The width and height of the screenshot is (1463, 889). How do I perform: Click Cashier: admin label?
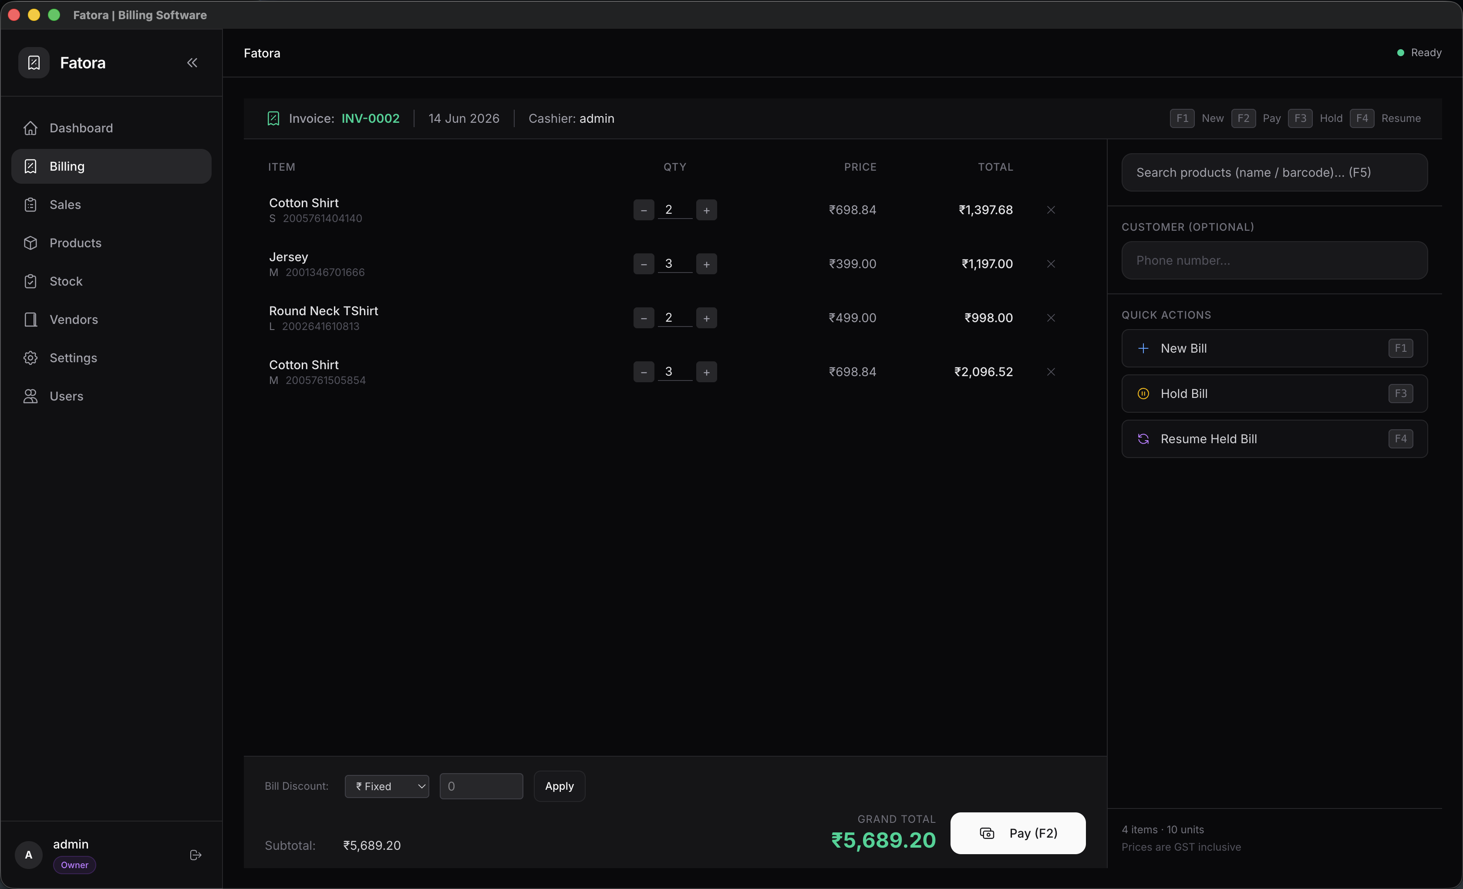[571, 119]
